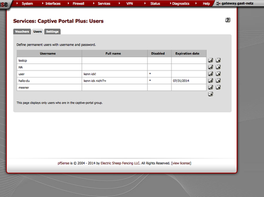Edit the meener user
This screenshot has height=197, width=264.
pyautogui.click(x=211, y=87)
